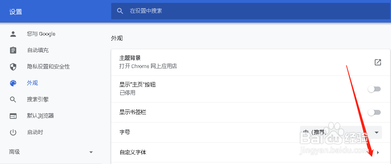Image resolution: width=391 pixels, height=164 pixels.
Task: Click the clipboard icon for 自动填充
Action: pyautogui.click(x=13, y=50)
